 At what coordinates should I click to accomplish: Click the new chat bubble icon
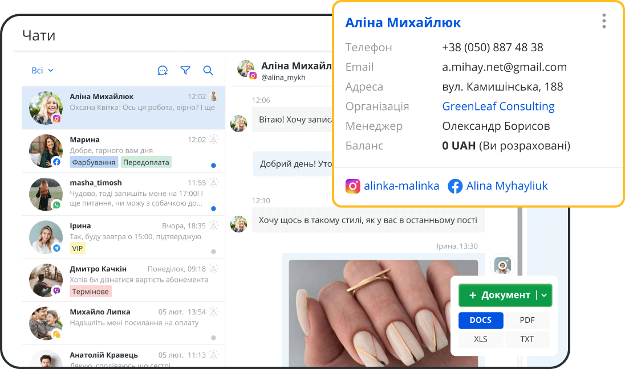tap(163, 71)
